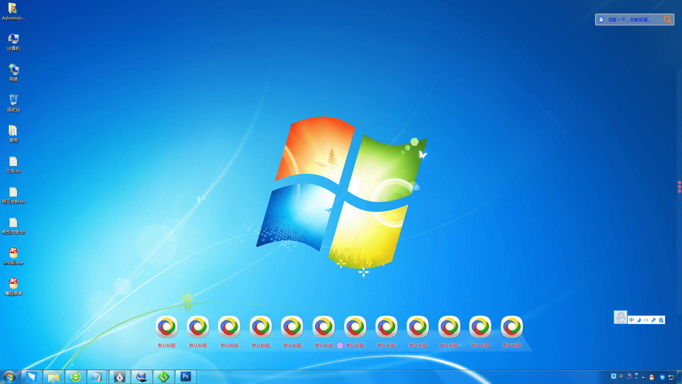Open the Notepad taskbar icon
The image size is (682, 384).
[x=97, y=377]
